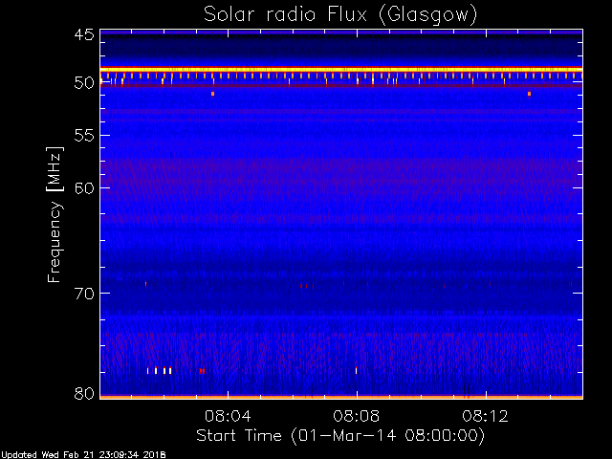Click the 'Updated Wed Feb 21' timestamp text

(x=83, y=455)
